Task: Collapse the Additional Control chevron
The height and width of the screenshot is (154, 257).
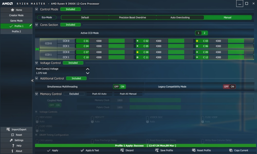Action: (36, 78)
